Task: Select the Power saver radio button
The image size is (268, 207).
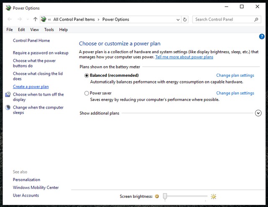Action: (x=87, y=93)
